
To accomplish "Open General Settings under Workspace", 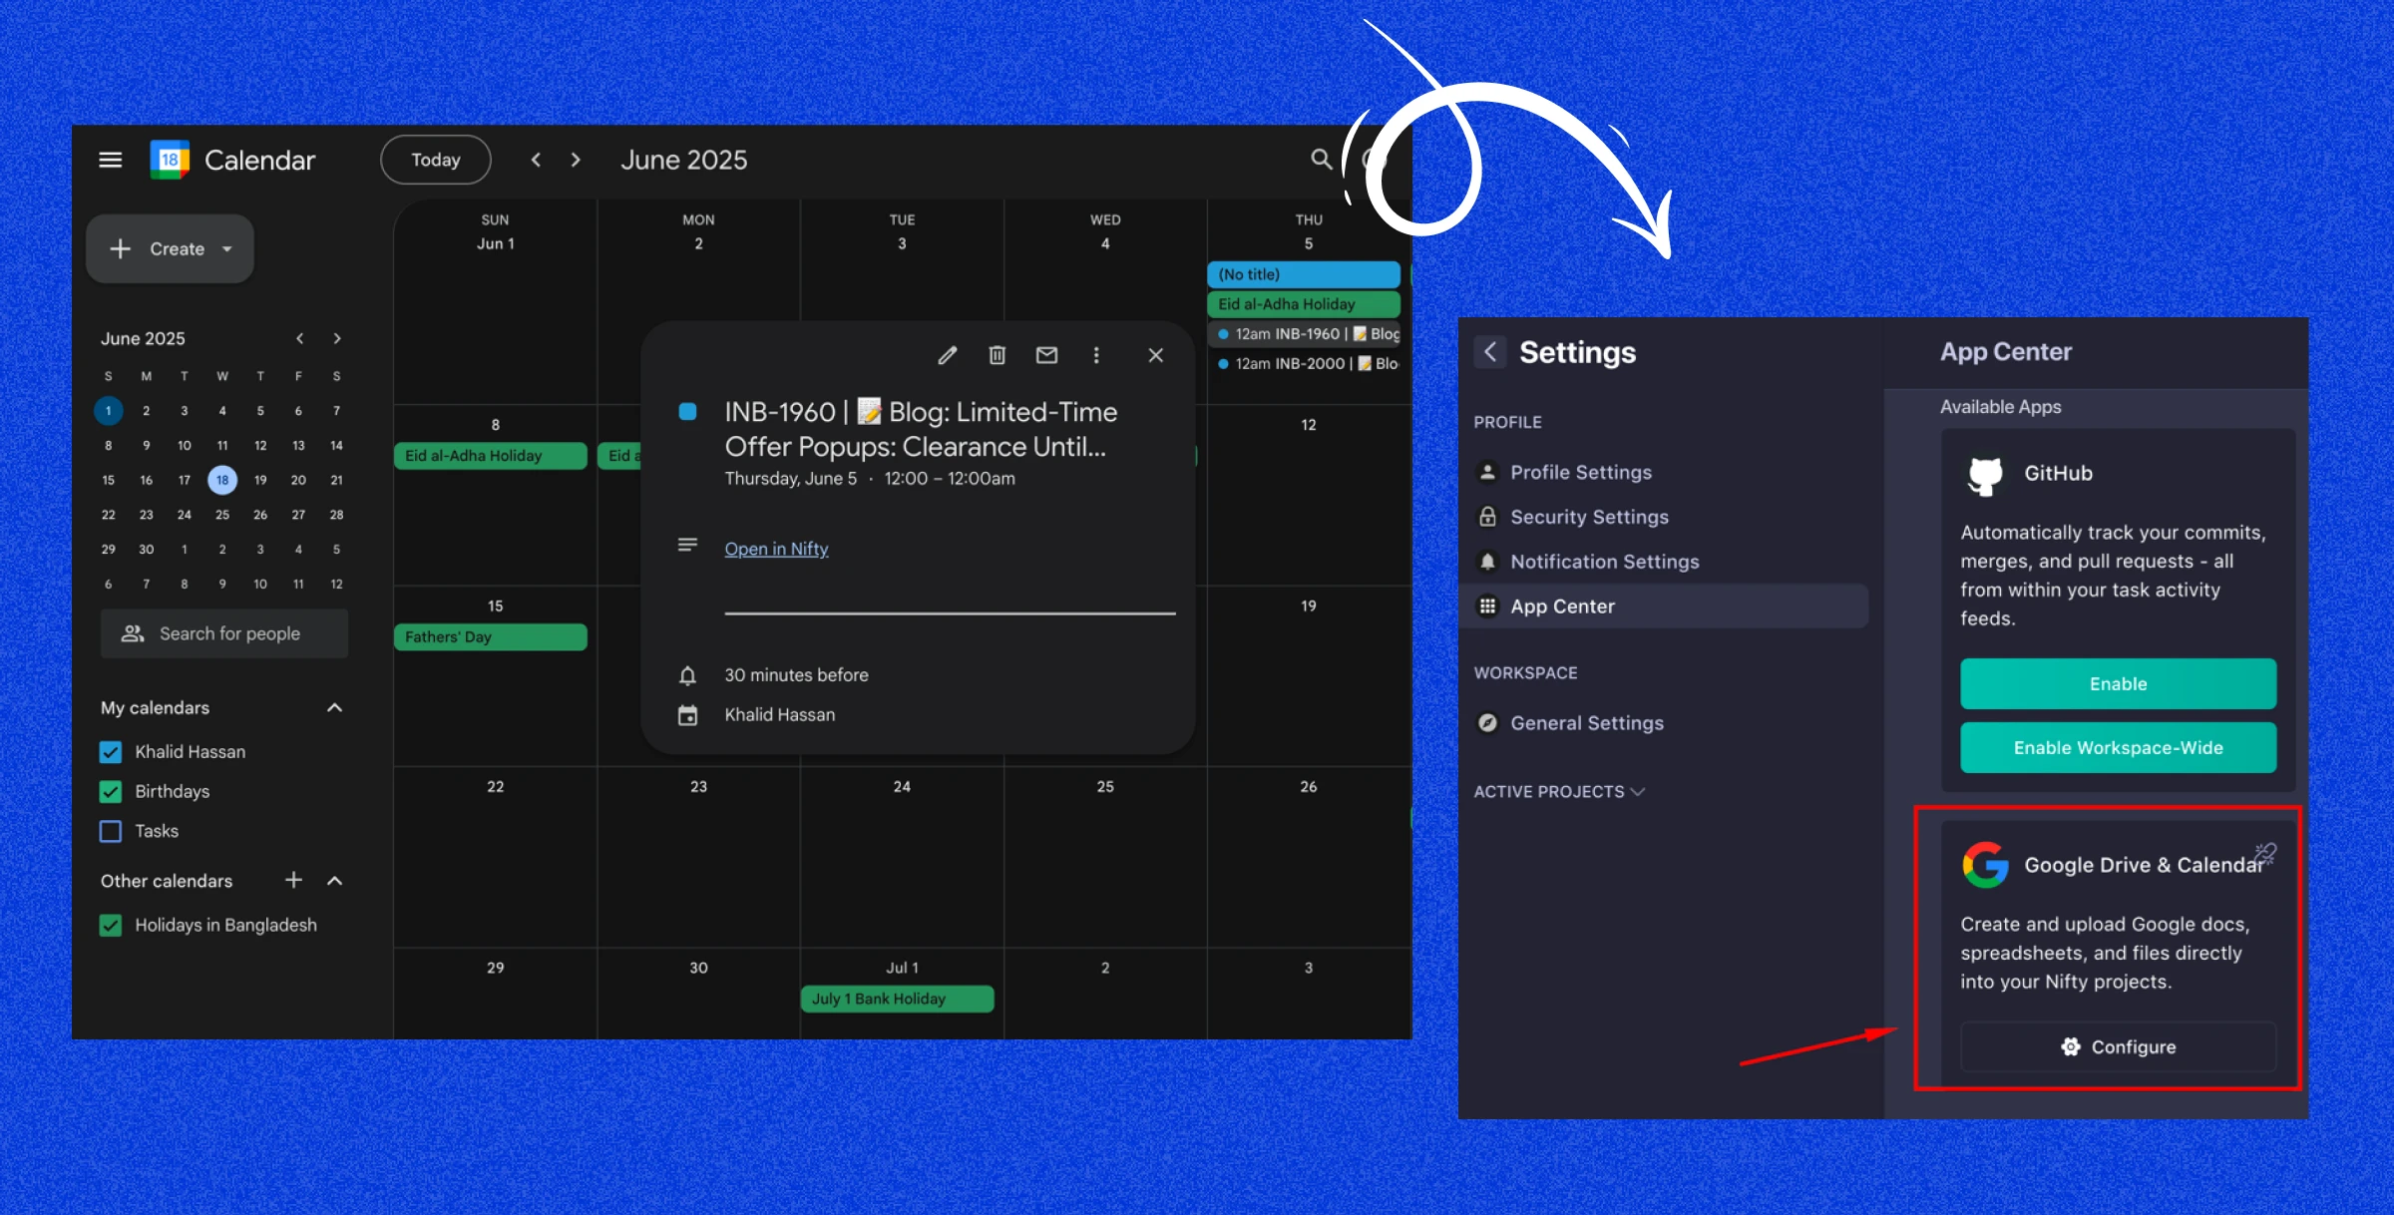I will (1586, 723).
